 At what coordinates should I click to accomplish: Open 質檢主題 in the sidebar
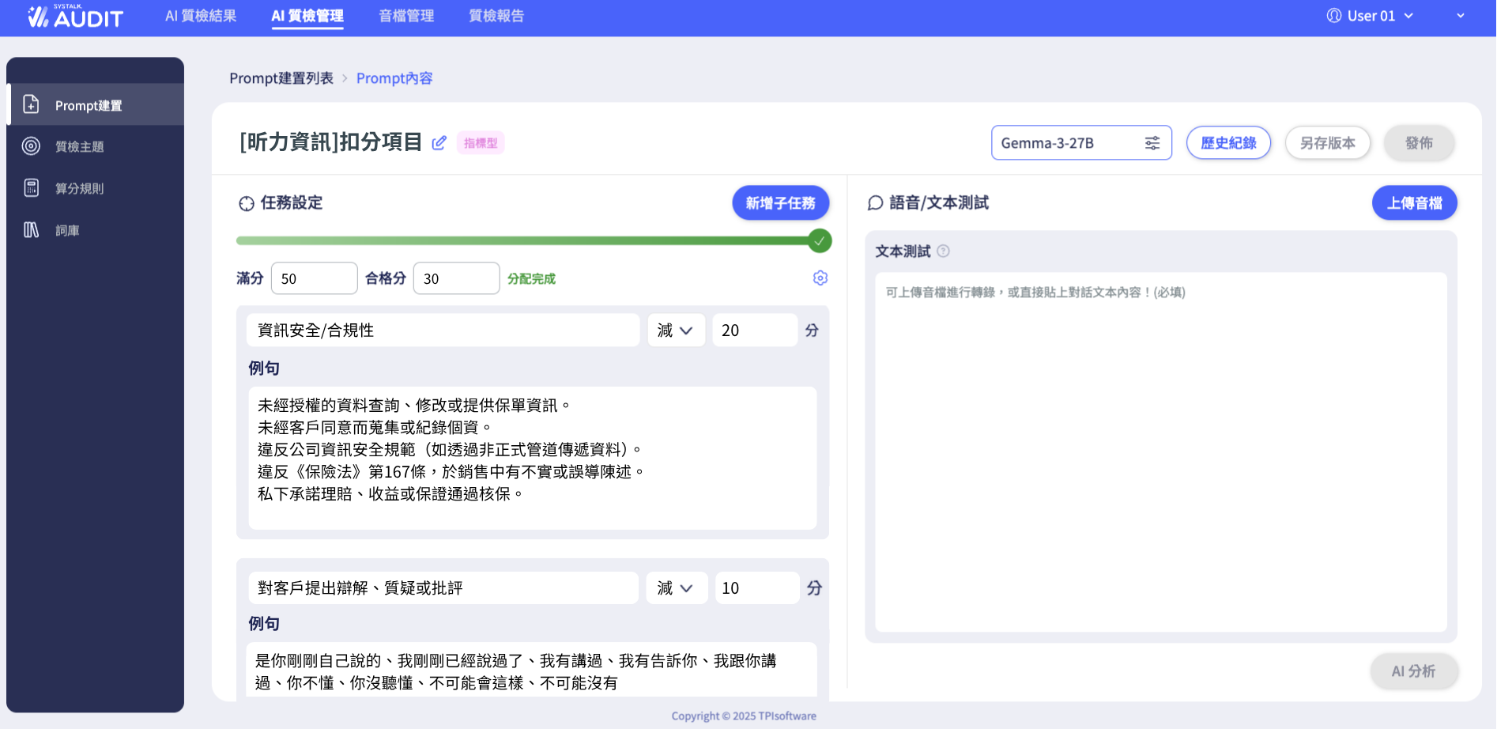coord(79,146)
